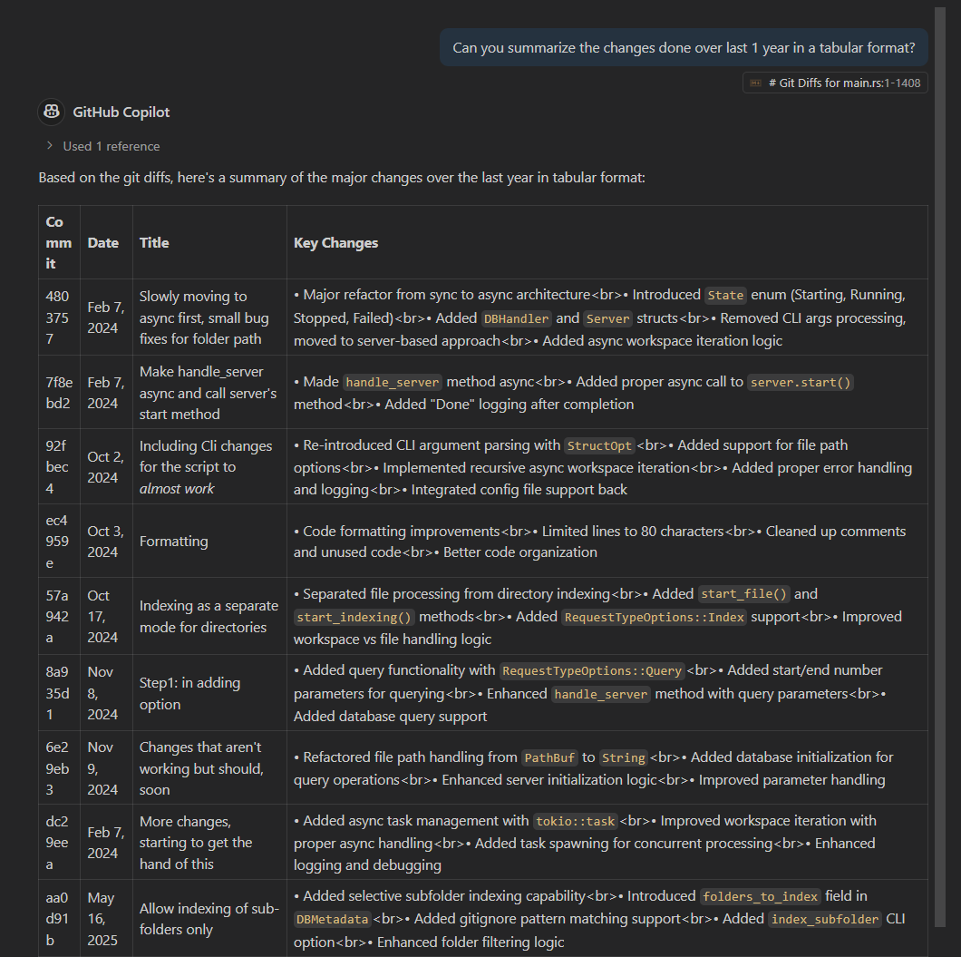Click the folders_to_index code span
This screenshot has width=961, height=957.
(760, 897)
